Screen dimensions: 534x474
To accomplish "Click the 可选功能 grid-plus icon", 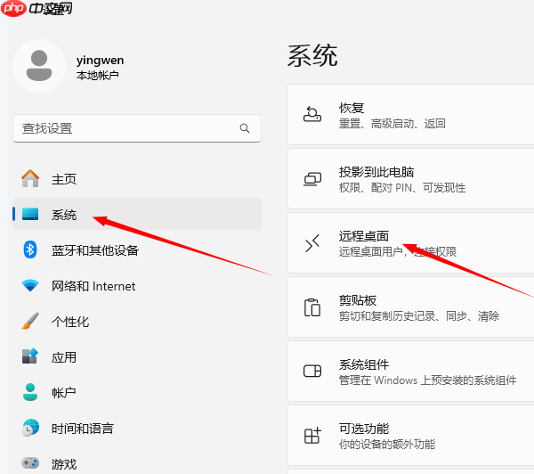I will [312, 436].
